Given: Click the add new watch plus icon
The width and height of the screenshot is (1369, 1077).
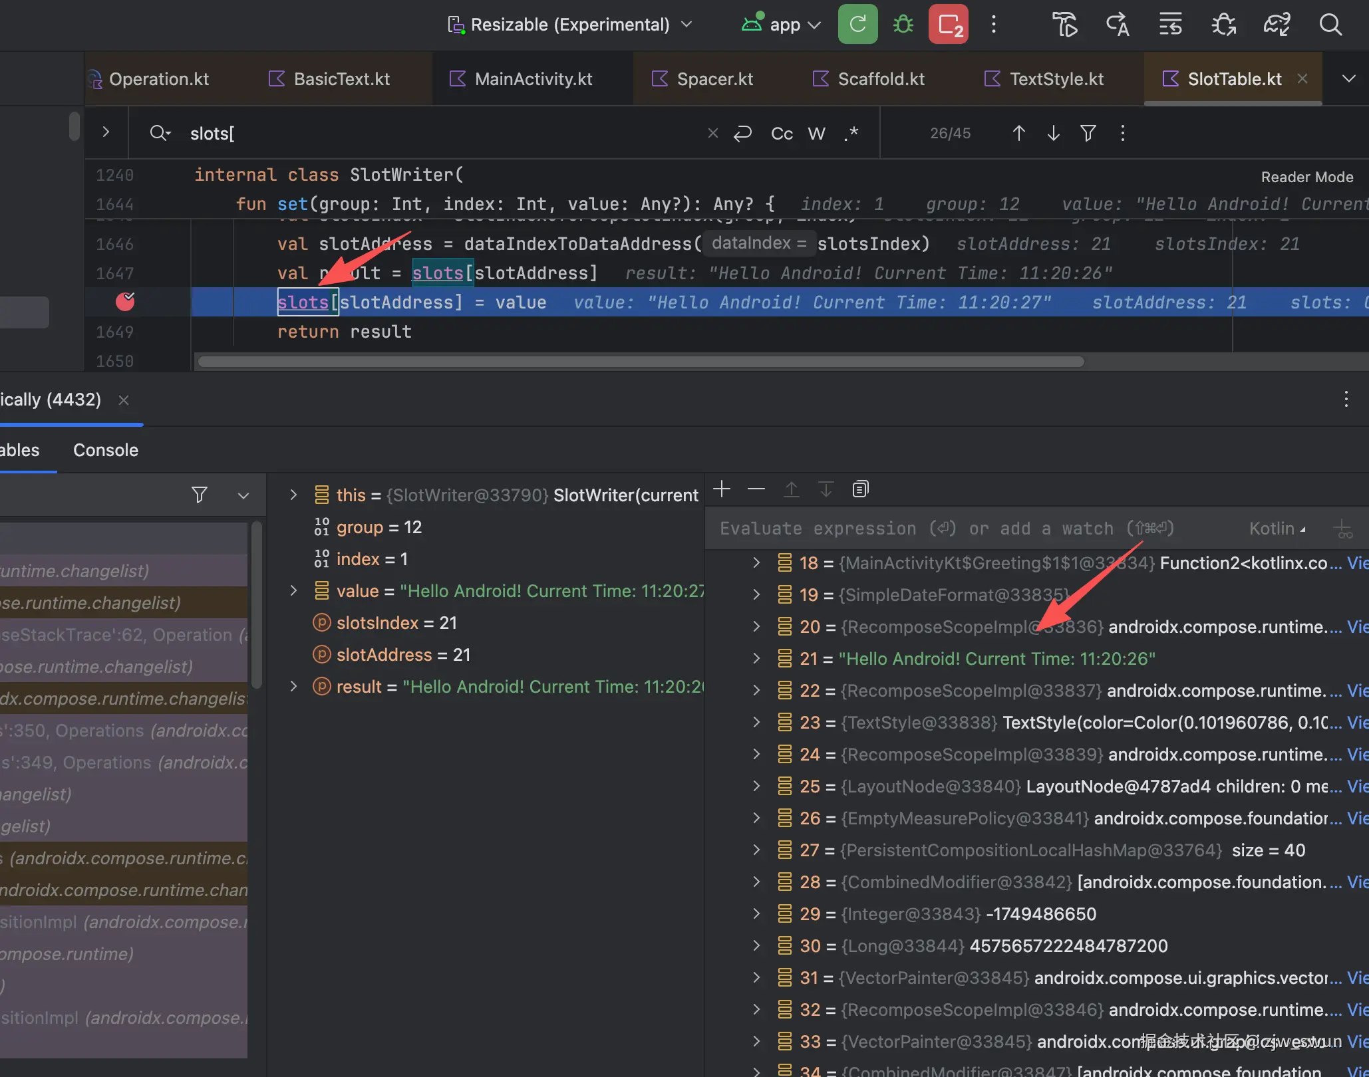Looking at the screenshot, I should 722,490.
